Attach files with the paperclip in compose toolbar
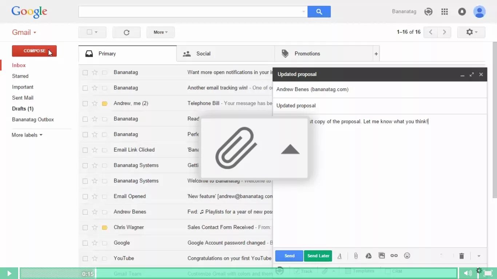The image size is (497, 279). tap(356, 256)
